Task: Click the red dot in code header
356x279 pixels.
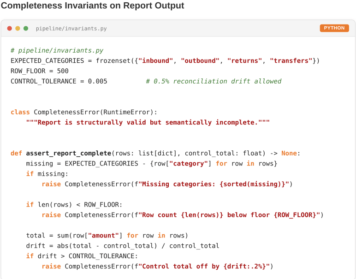Action: point(10,29)
